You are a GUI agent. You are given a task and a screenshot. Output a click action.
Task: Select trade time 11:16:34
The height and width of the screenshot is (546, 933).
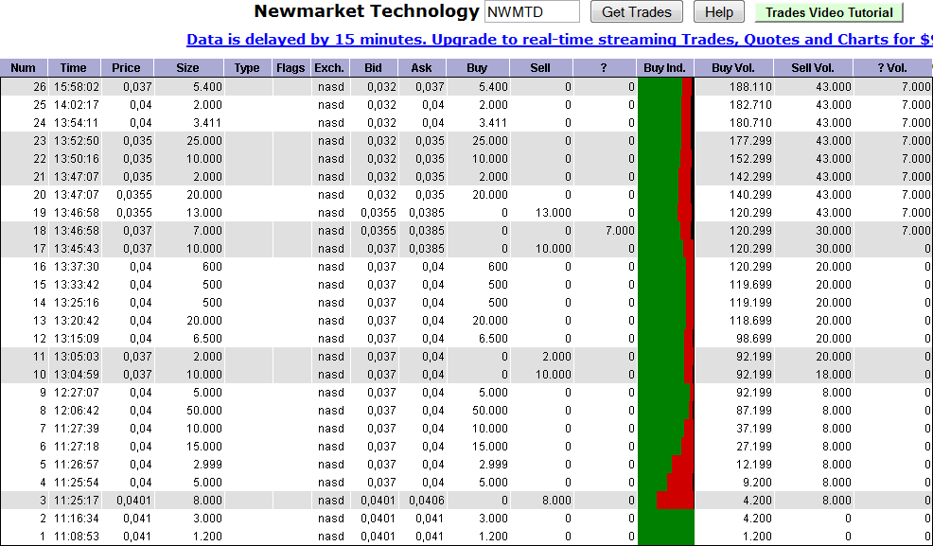click(76, 519)
